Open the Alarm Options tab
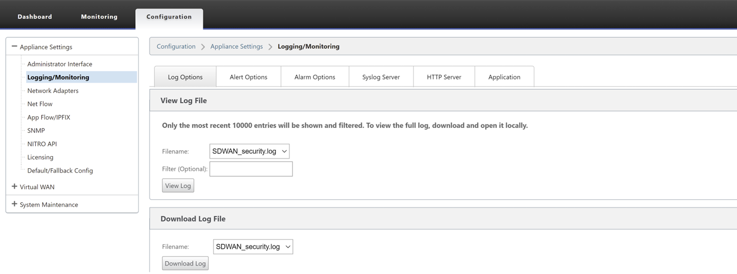 [x=315, y=77]
